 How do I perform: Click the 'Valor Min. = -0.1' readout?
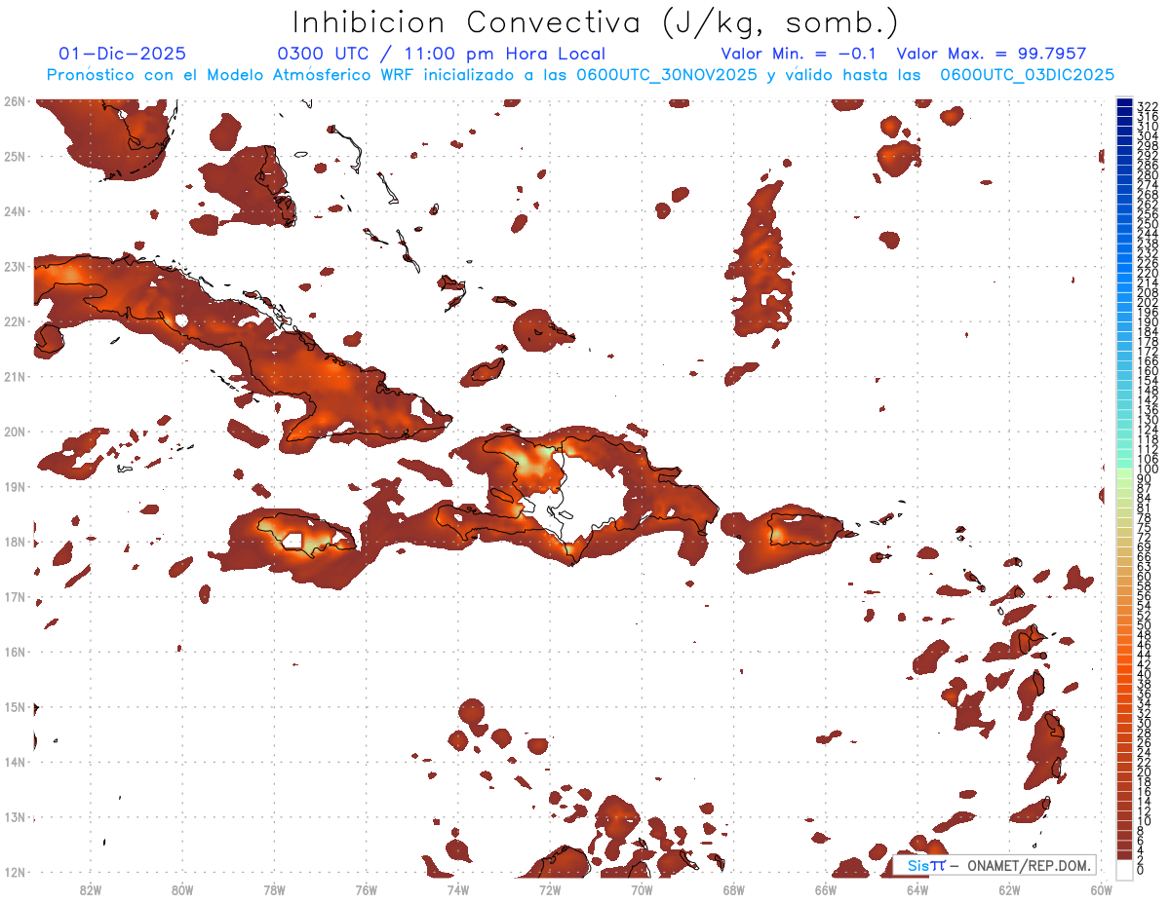click(x=799, y=54)
